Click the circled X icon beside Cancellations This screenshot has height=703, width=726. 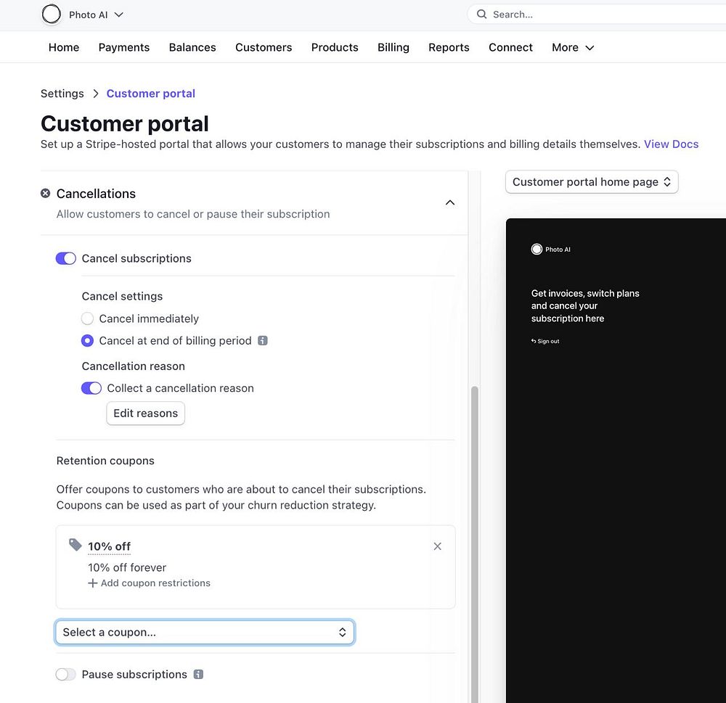coord(46,194)
